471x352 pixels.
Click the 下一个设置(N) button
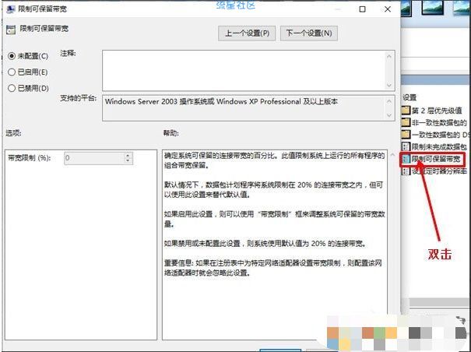coord(309,33)
